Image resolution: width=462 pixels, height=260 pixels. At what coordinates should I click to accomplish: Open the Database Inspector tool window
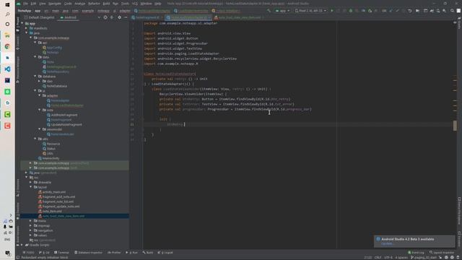(x=88, y=253)
